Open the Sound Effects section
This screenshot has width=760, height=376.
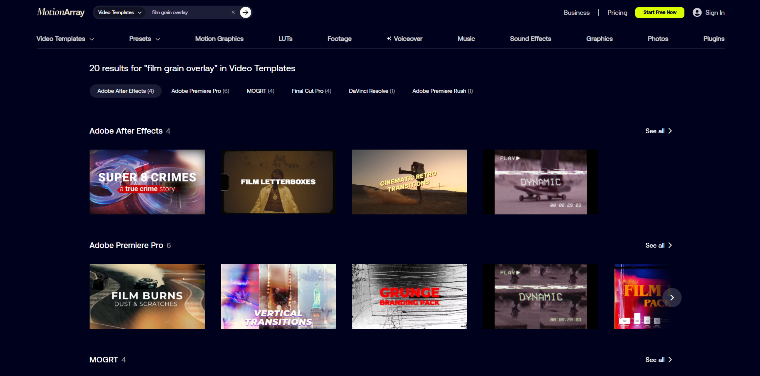(530, 39)
